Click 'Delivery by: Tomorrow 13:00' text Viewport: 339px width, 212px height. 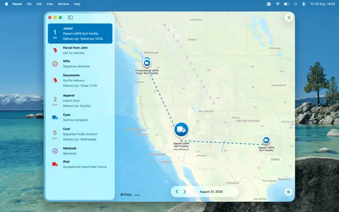click(x=83, y=38)
